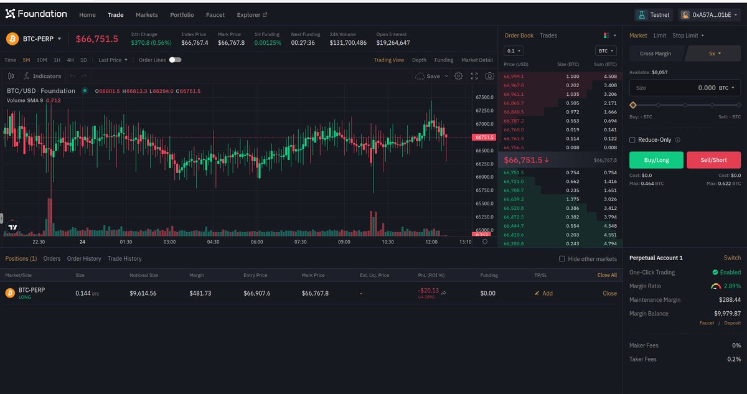Click the Reduce-Only info icon
This screenshot has height=394, width=747.
pyautogui.click(x=678, y=140)
